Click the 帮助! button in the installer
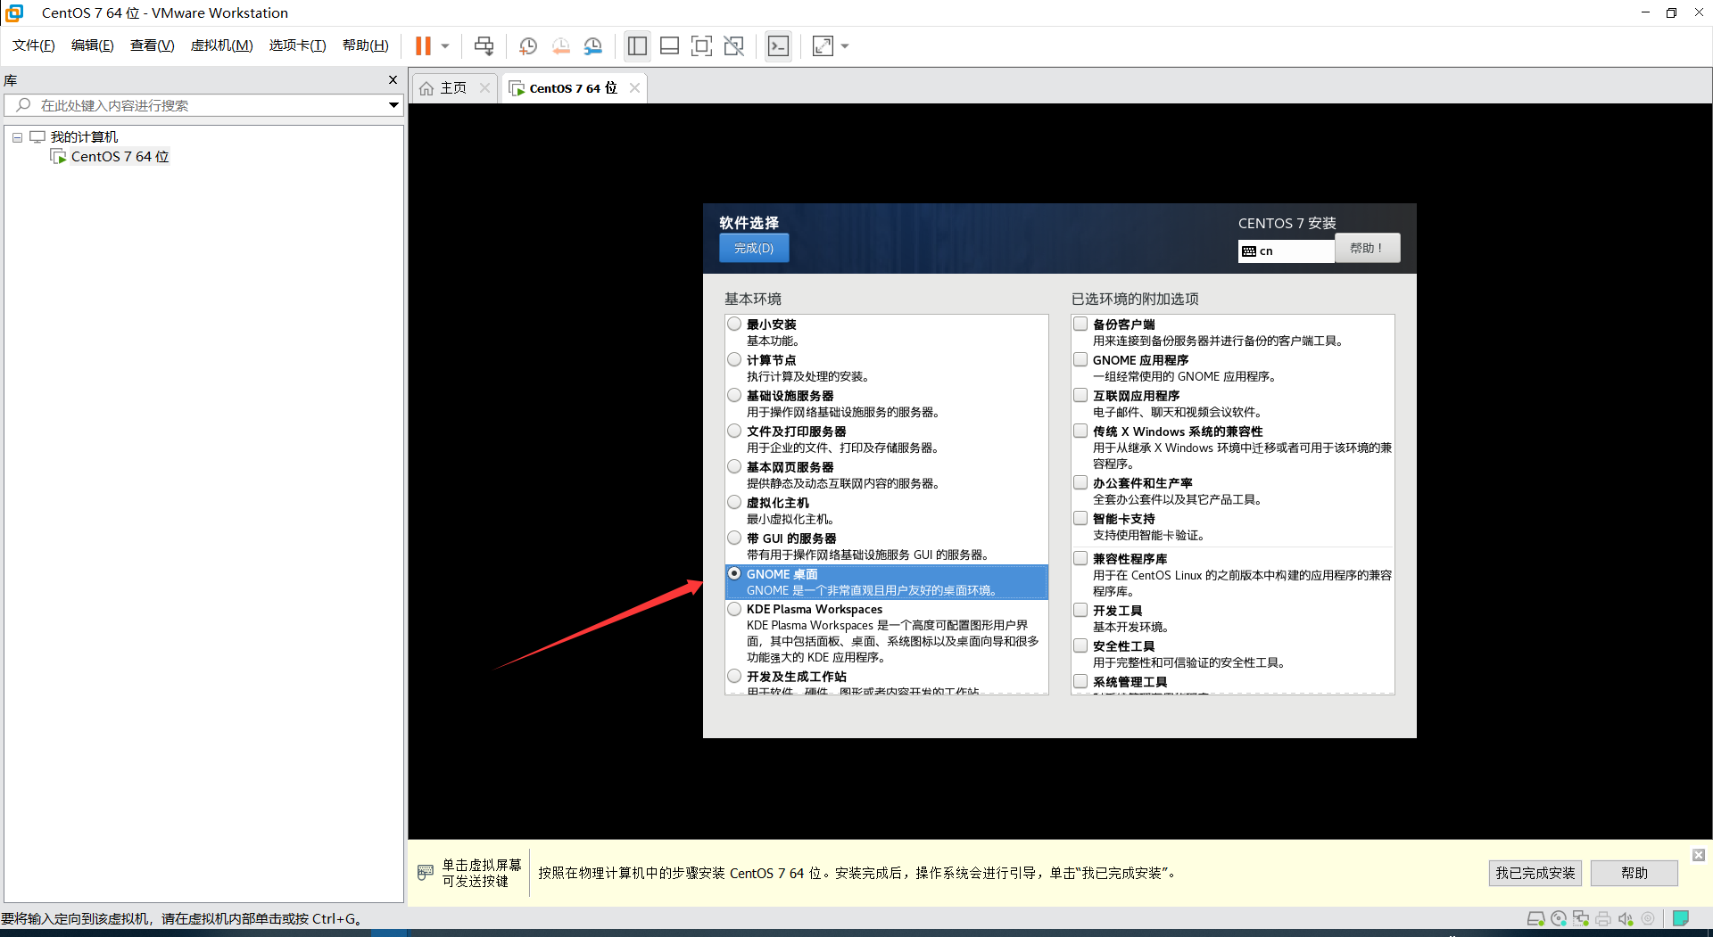 coord(1368,248)
